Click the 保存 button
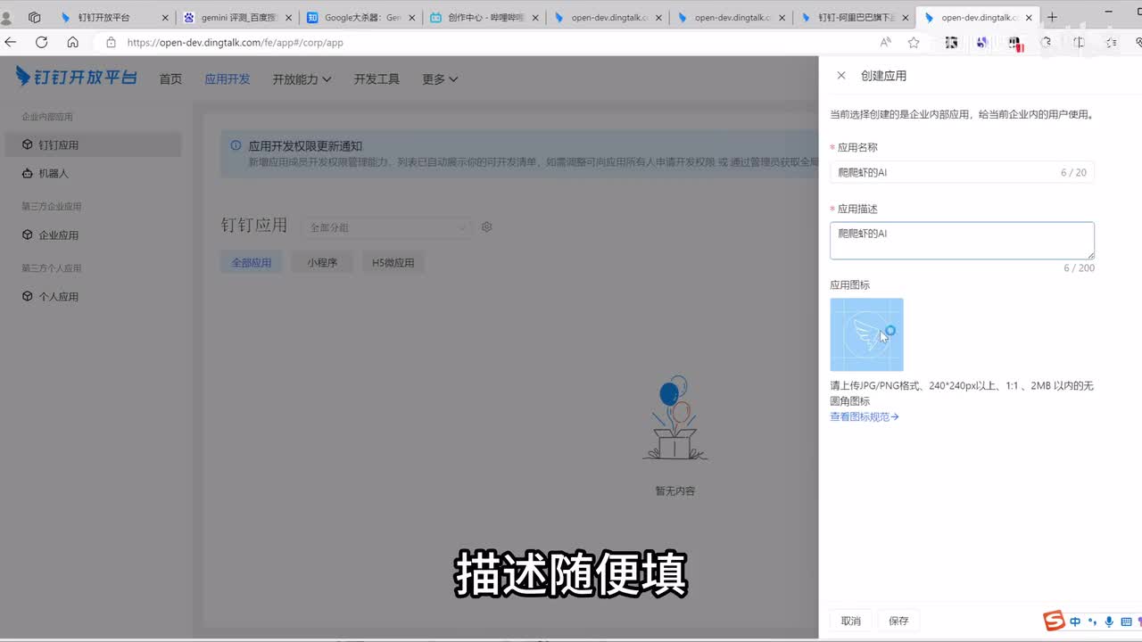Image resolution: width=1142 pixels, height=642 pixels. [x=898, y=621]
